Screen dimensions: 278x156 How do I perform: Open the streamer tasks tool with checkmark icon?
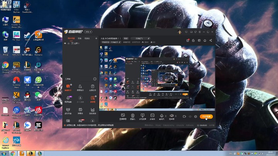[x=93, y=88]
